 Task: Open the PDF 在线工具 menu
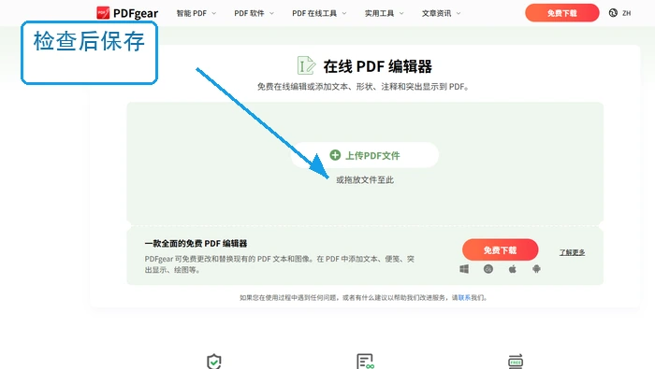point(314,13)
